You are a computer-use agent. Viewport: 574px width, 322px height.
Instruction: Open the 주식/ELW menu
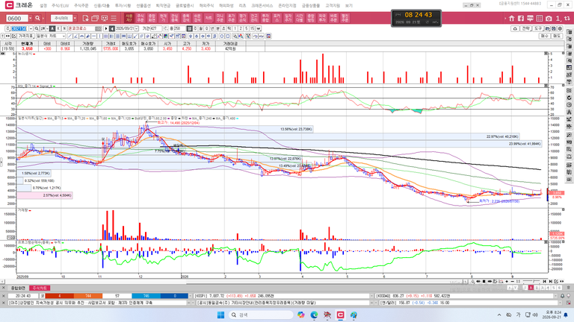[60, 5]
